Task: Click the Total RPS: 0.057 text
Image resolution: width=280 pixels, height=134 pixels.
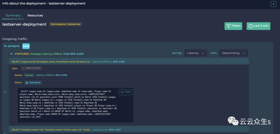Action: click(73, 54)
